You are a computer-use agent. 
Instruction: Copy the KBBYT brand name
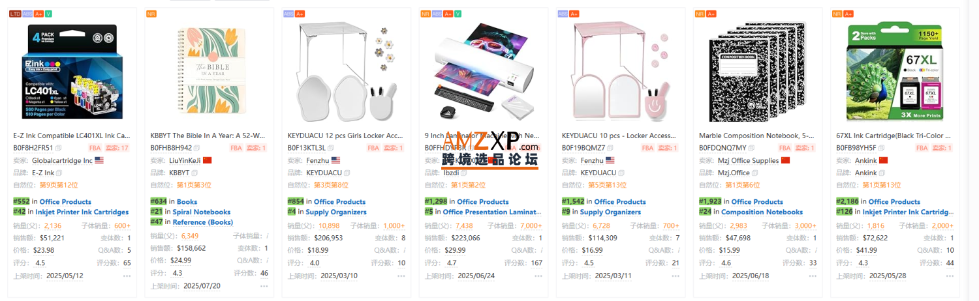pos(196,173)
